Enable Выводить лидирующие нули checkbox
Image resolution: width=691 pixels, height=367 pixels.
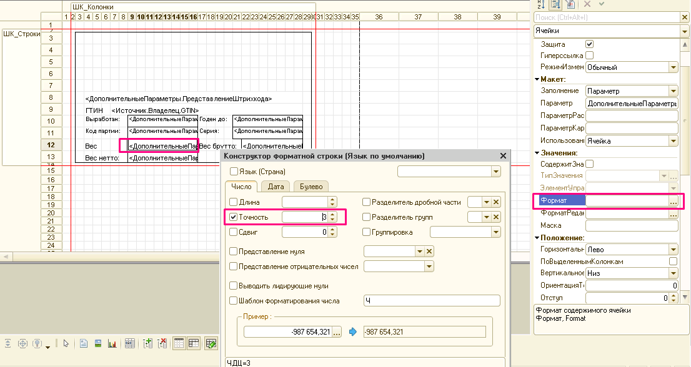click(234, 286)
